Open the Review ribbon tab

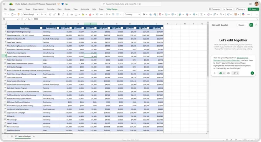point(68,9)
